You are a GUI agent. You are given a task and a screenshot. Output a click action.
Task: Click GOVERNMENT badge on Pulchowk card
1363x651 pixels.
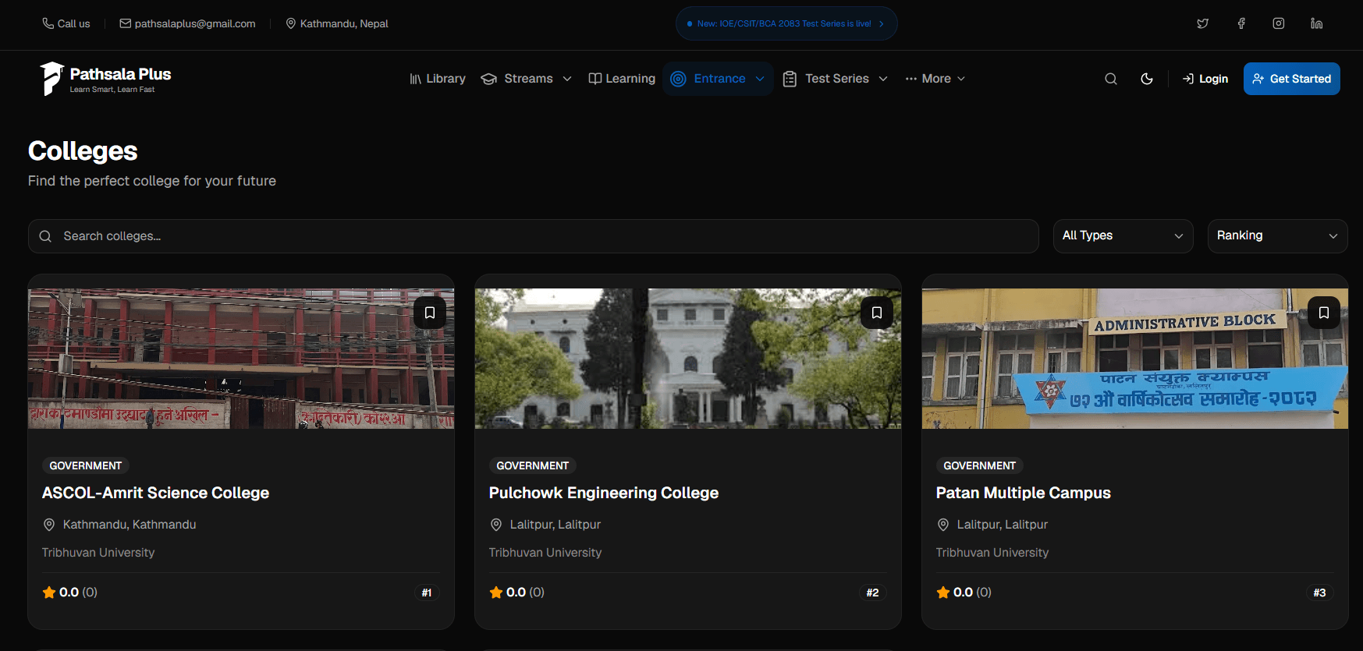click(x=533, y=465)
